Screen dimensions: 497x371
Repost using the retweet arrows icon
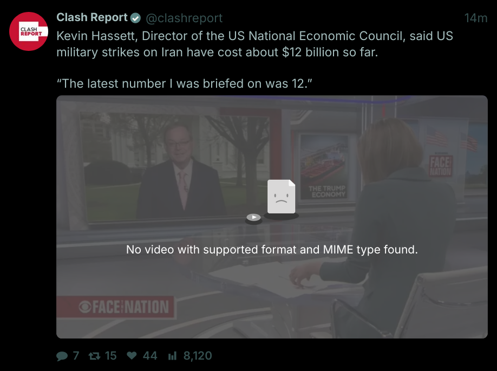point(94,356)
